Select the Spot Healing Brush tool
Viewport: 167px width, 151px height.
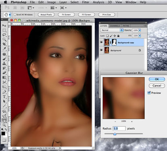(x=4, y=54)
